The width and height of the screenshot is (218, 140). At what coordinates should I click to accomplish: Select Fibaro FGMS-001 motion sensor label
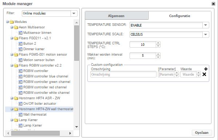point(43,55)
